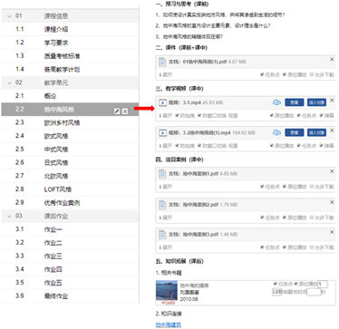339x329 pixels.
Task: Expand 展开 under 01地中海风格(1).pdf
Action: 166,74
